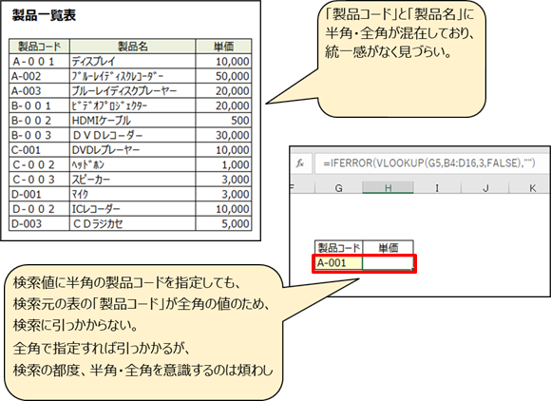
Task: Select column I header
Action: [x=437, y=188]
